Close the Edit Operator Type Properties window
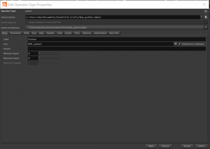Viewport: 210px width, 149px height. 204,4
